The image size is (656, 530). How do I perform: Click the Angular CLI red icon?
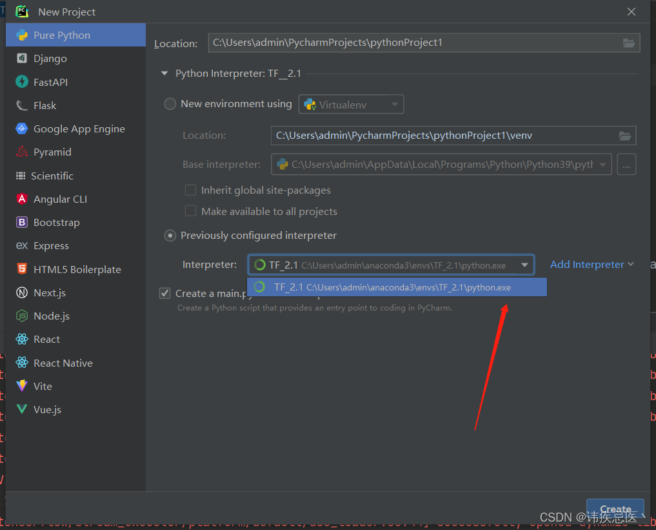pyautogui.click(x=22, y=199)
